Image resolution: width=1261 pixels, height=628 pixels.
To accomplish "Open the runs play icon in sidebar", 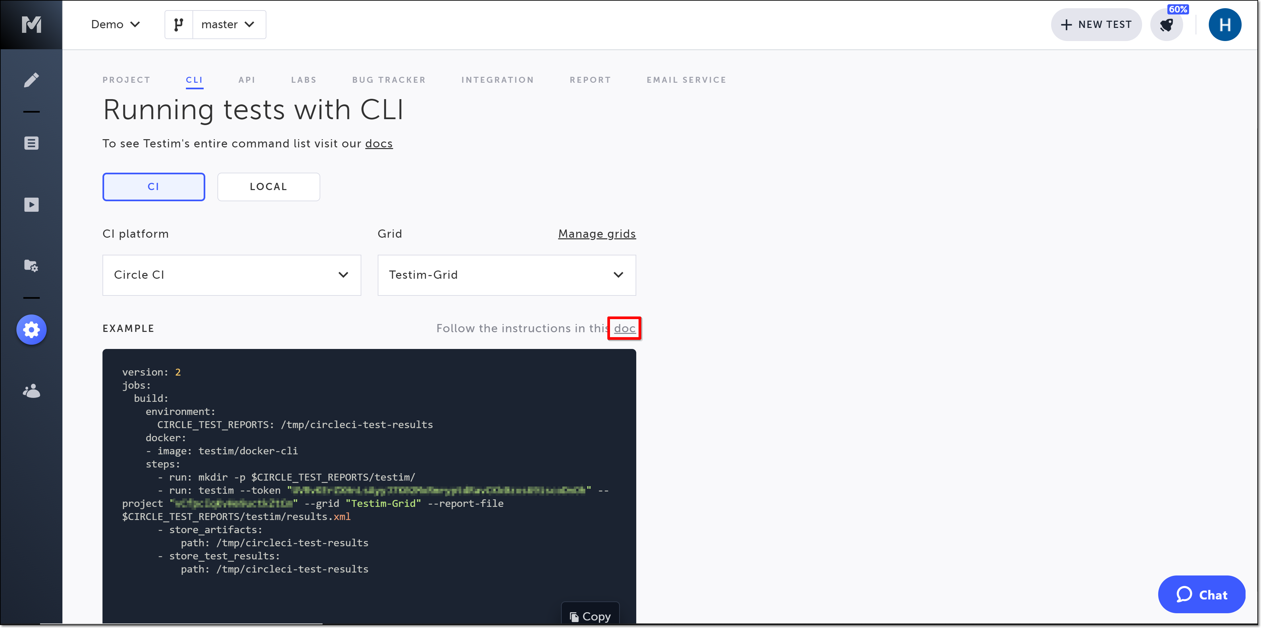I will (x=31, y=205).
